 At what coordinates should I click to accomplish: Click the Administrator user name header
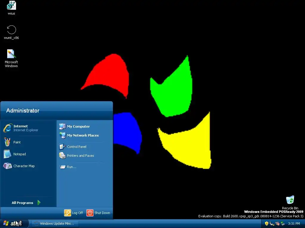(23, 110)
